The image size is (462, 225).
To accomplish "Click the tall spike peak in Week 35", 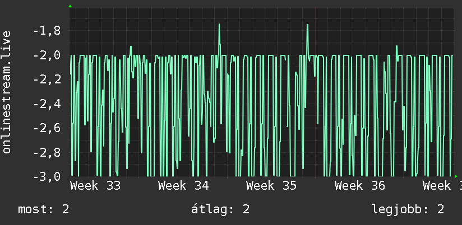I will click(x=307, y=25).
